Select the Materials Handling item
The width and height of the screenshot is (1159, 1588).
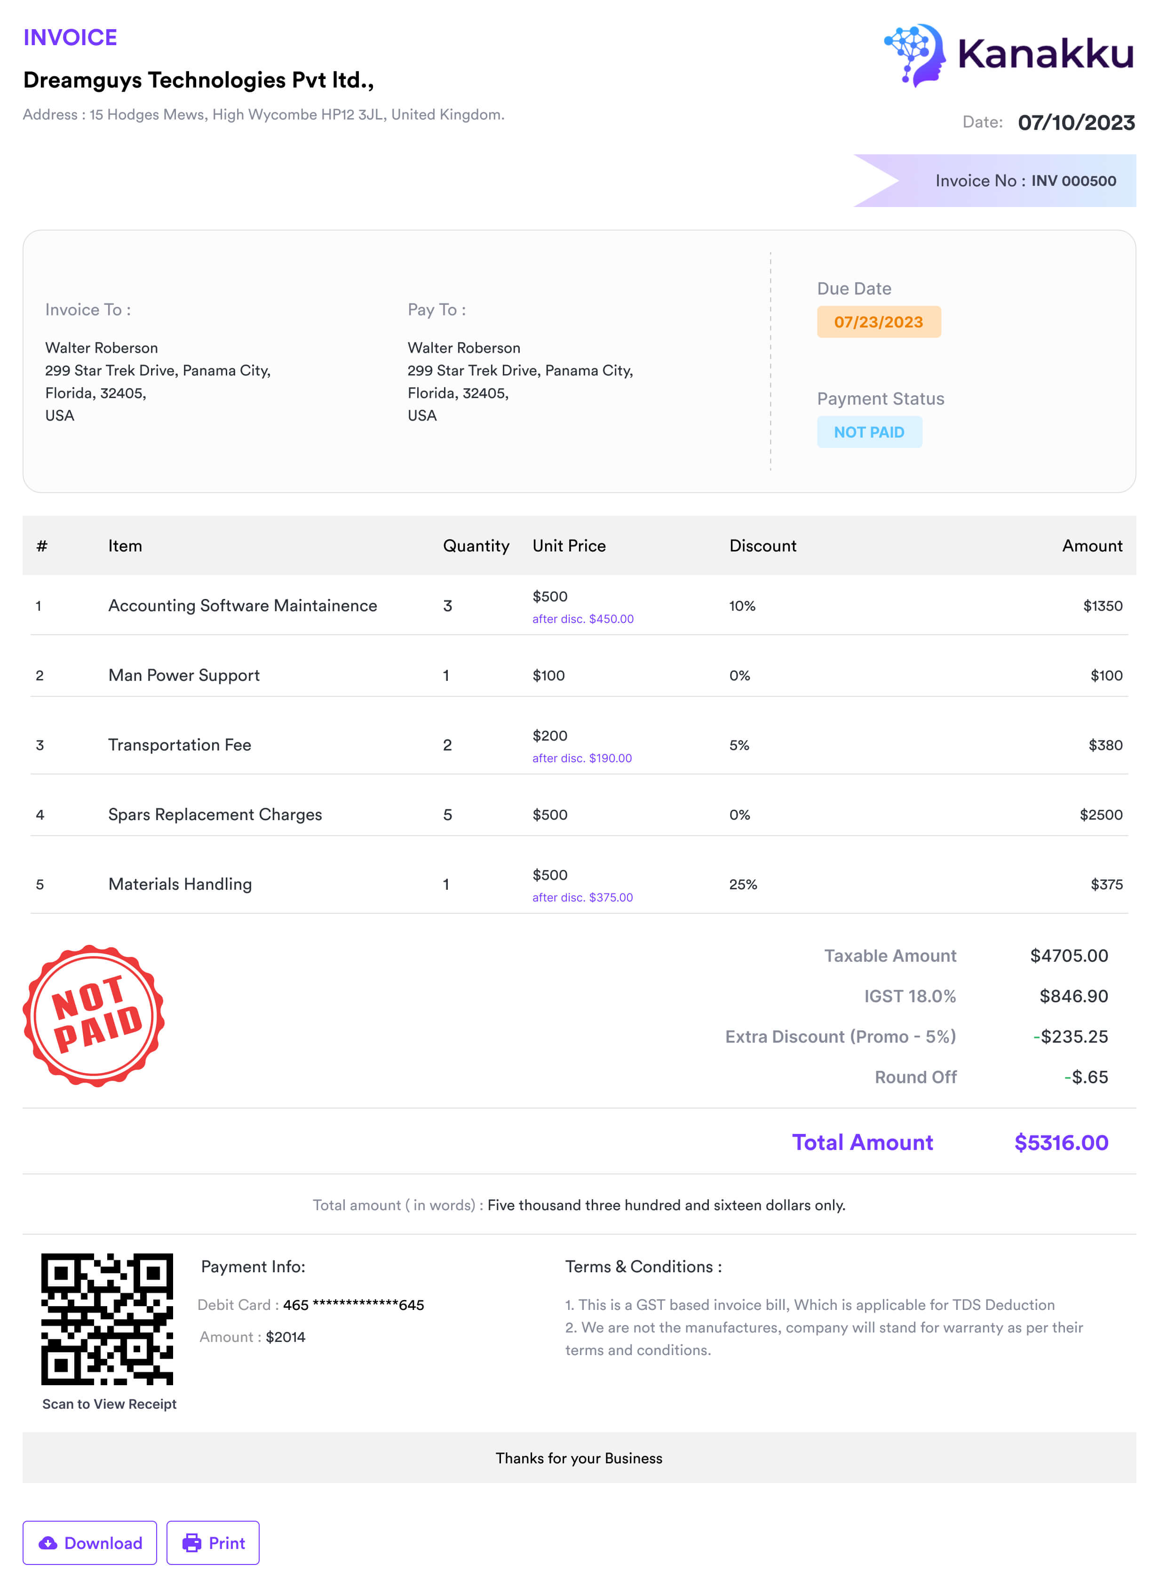point(180,884)
